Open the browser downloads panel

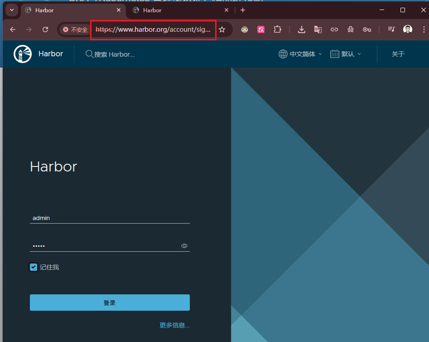pos(302,29)
